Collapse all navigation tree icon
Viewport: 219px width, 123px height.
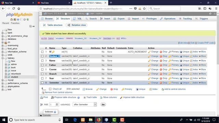click(x=30, y=26)
